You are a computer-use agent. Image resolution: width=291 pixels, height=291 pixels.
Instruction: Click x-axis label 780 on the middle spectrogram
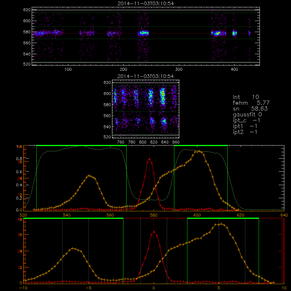coord(132,142)
